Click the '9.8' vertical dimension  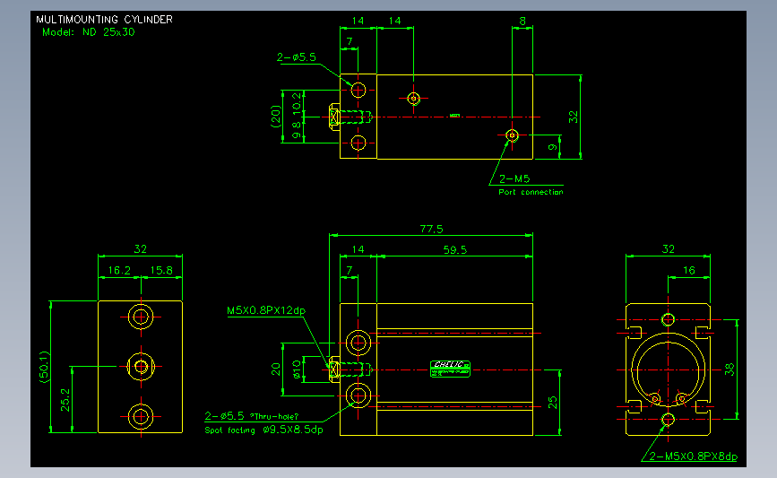pyautogui.click(x=297, y=130)
